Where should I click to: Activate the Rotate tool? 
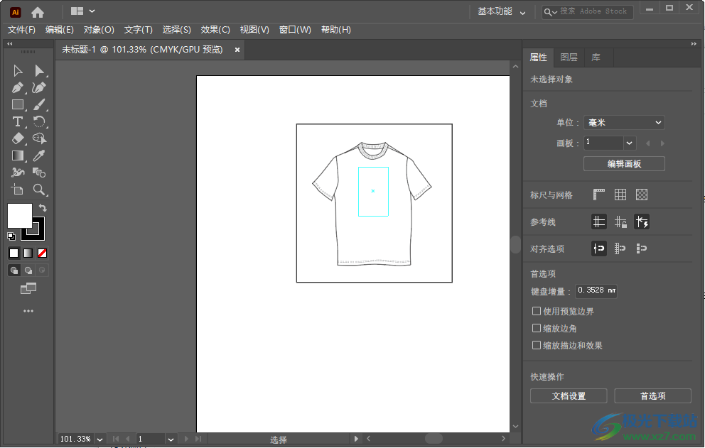[39, 122]
